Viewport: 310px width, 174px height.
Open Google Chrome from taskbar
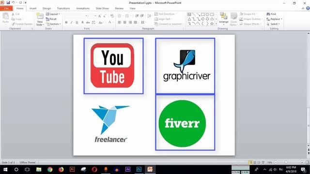click(50, 170)
